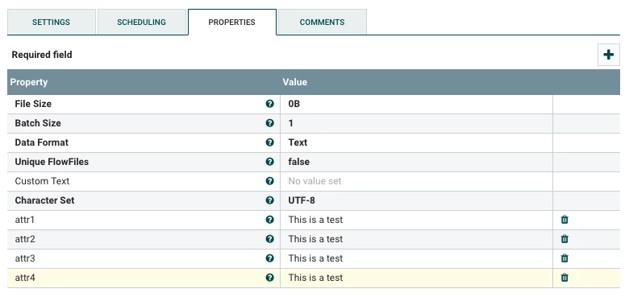
Task: Select the Batch Size property name
Action: [38, 123]
